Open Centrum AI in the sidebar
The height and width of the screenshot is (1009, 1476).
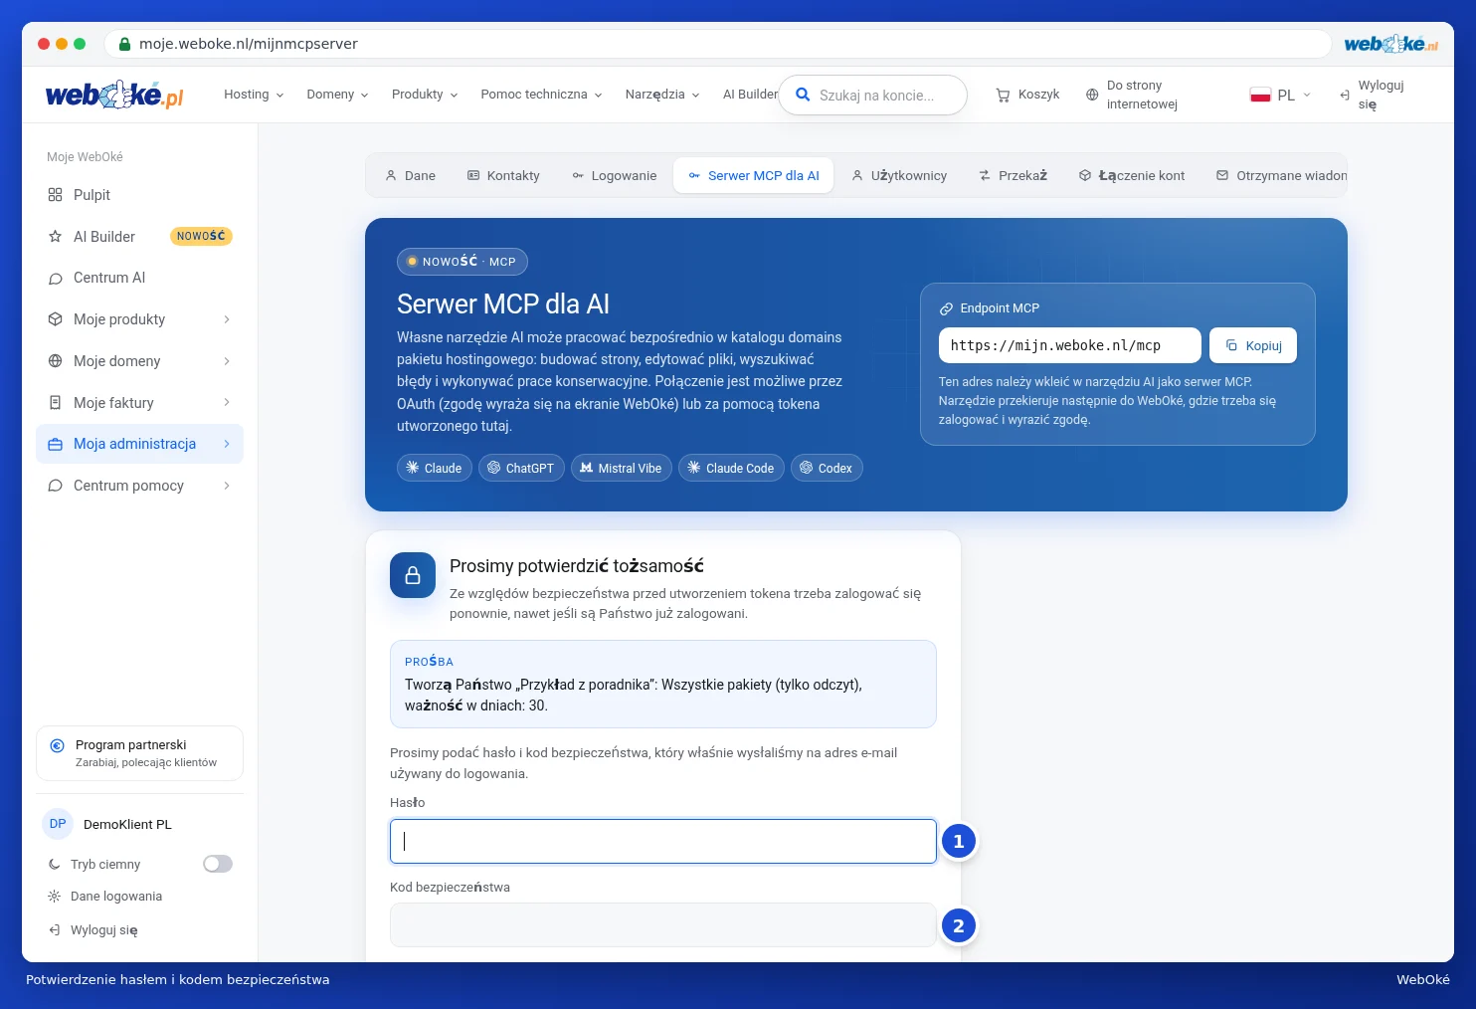[x=139, y=278]
